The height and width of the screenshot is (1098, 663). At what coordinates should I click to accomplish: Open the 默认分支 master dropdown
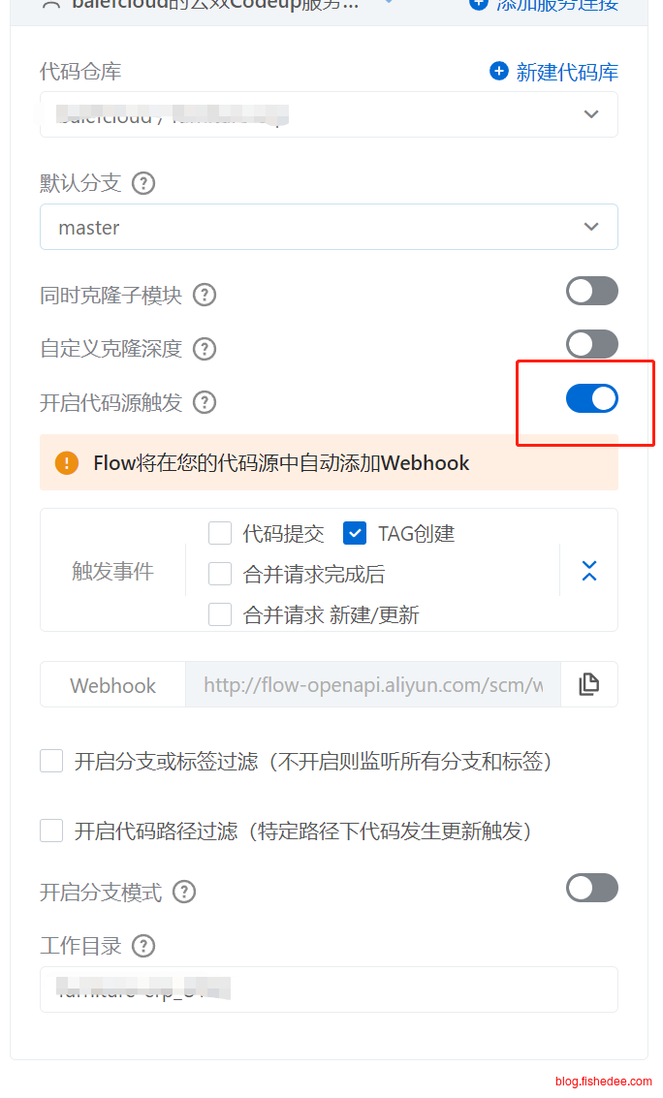click(329, 227)
